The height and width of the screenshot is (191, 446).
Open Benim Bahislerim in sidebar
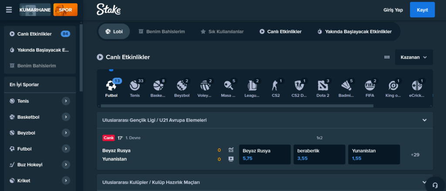tap(40, 66)
